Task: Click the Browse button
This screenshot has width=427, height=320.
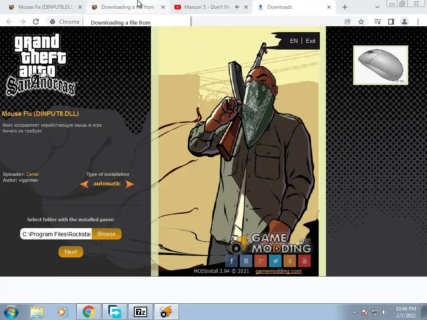Action: (106, 234)
